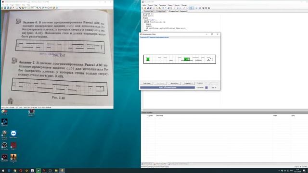Open OBS Studio from the desktop

pos(4,146)
